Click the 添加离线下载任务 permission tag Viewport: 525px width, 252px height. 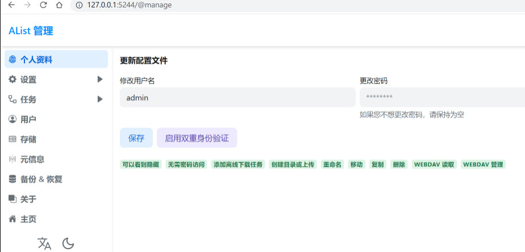[238, 164]
